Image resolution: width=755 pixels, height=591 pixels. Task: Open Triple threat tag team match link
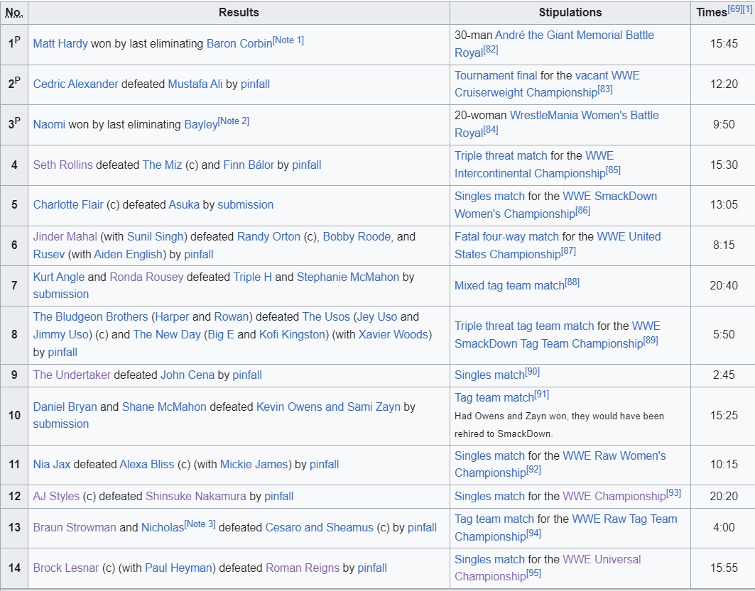click(x=524, y=326)
